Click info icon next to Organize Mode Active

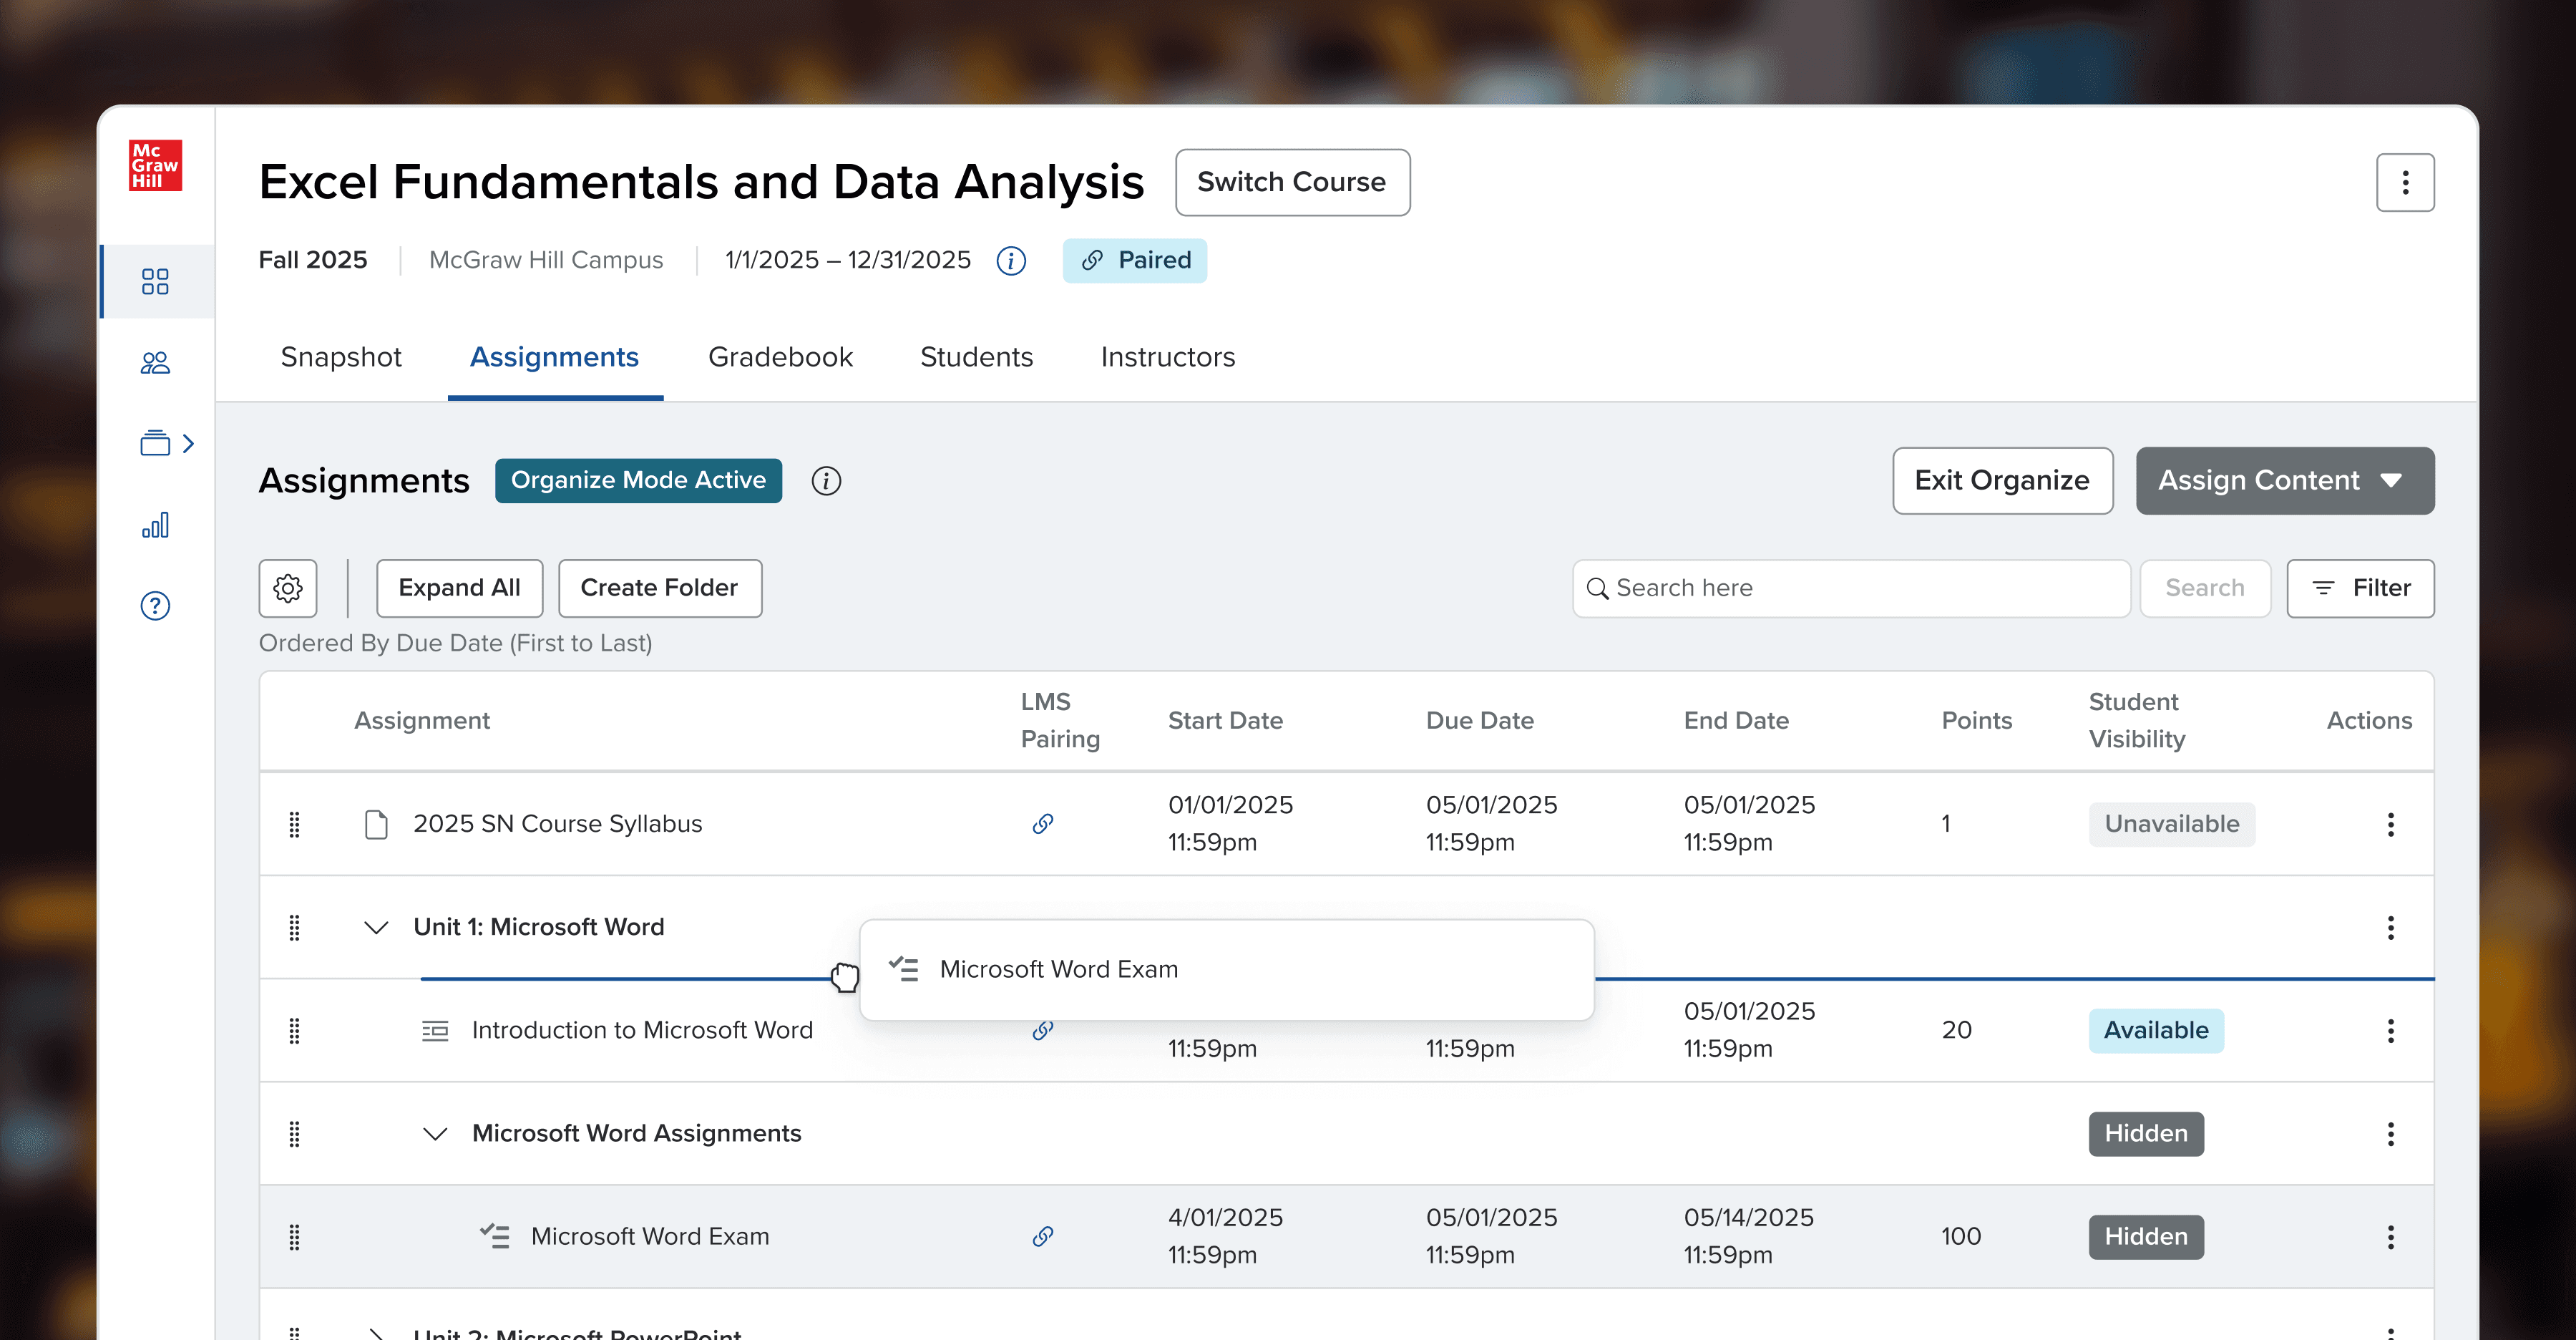[826, 481]
